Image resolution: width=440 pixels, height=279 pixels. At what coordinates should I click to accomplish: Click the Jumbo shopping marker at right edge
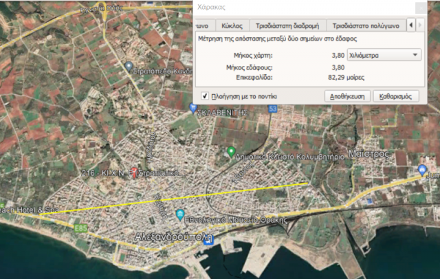tap(422, 170)
